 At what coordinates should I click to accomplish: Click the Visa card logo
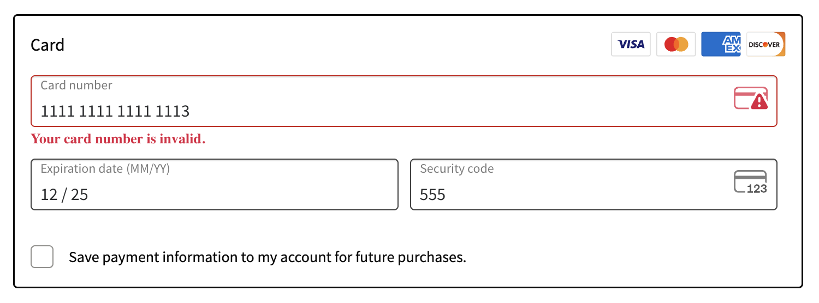(631, 44)
